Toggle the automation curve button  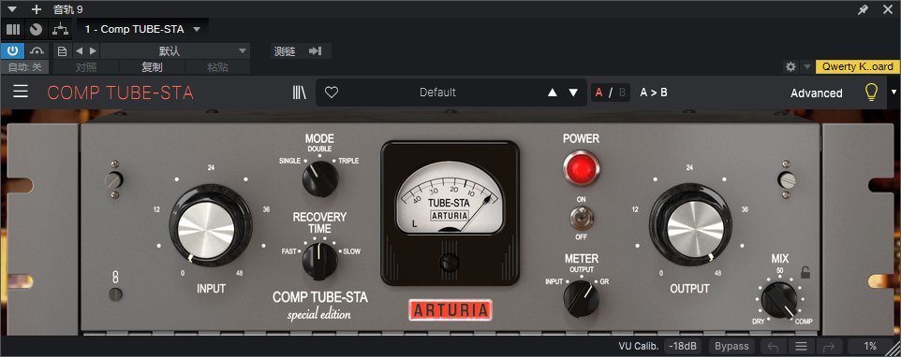(37, 51)
